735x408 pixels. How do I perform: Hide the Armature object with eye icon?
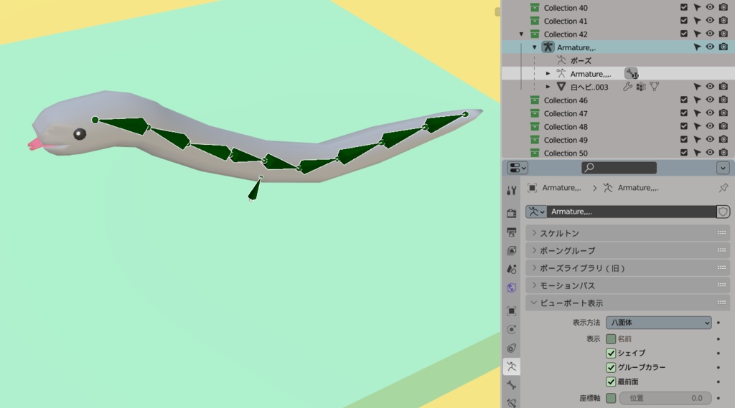point(710,47)
